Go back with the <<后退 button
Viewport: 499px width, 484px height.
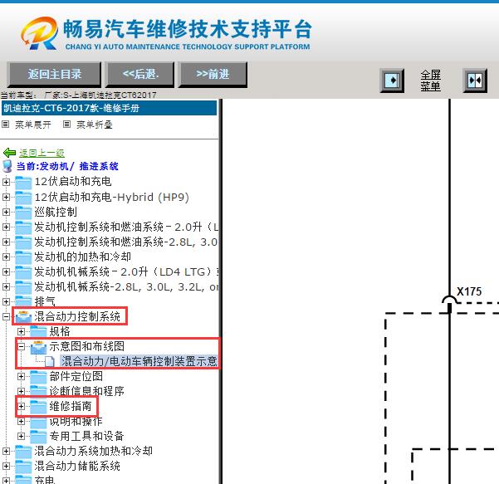pos(140,75)
